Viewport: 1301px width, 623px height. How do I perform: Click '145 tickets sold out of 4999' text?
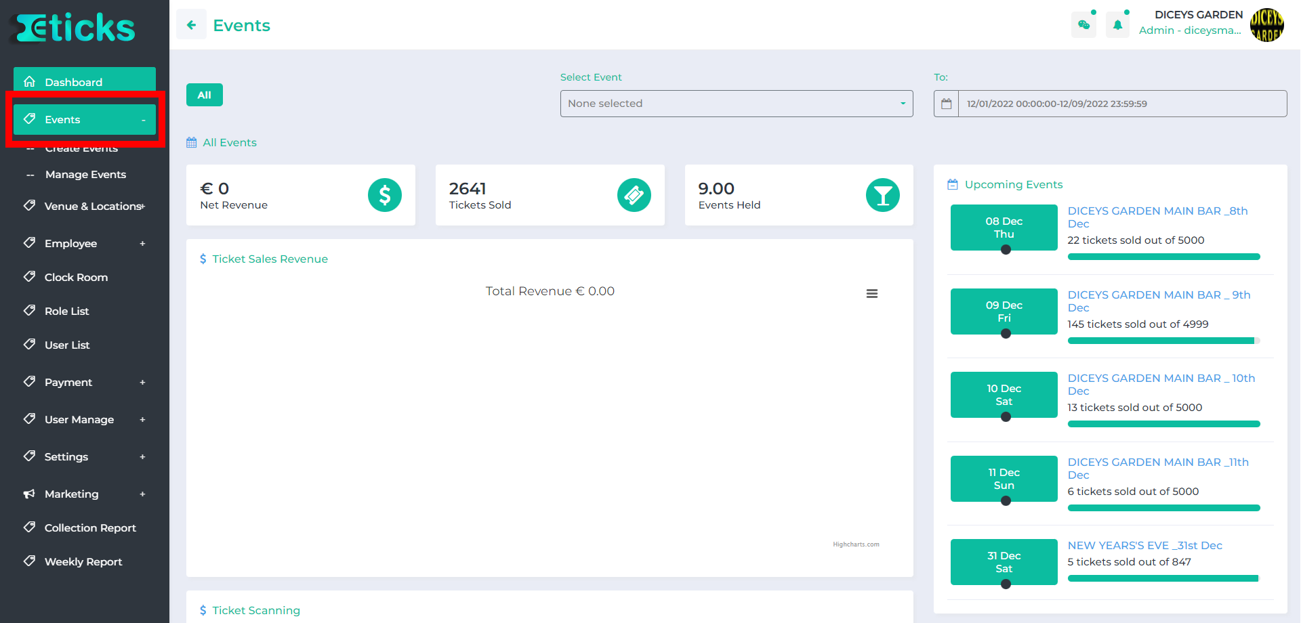(1138, 324)
